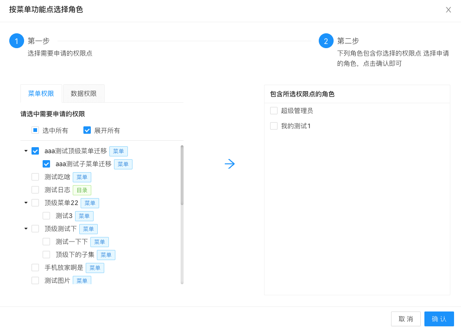Screen dimensions: 461x330
Task: Collapse the 顶级菜单22 tree node
Action: (x=25, y=203)
